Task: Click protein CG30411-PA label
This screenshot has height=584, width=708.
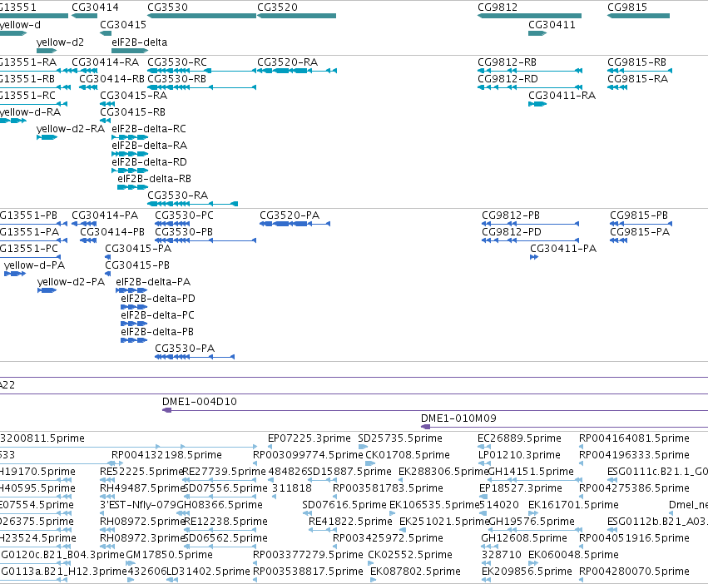Action: (x=563, y=250)
